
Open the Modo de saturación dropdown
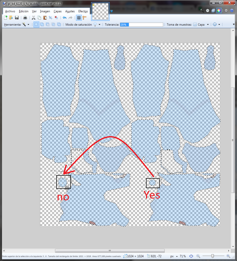pos(99,25)
